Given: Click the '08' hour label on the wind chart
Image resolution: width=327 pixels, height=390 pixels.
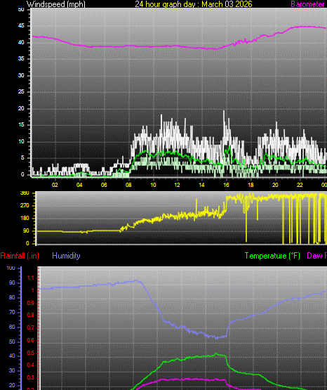Looking at the screenshot, I should (x=128, y=185).
